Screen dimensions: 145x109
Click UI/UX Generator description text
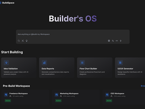(x=130, y=73)
